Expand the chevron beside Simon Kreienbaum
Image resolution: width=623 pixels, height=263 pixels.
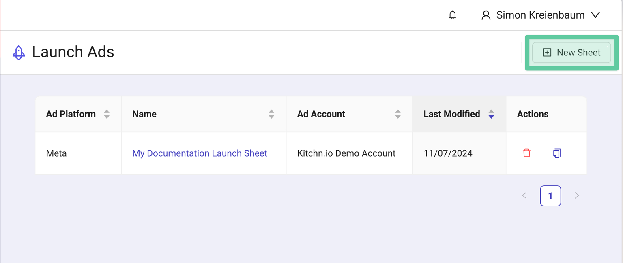click(x=595, y=15)
